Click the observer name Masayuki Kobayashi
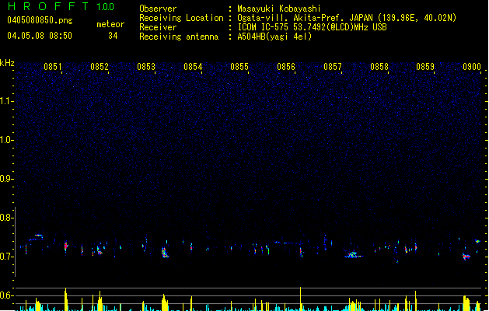The width and height of the screenshot is (489, 311). 279,9
